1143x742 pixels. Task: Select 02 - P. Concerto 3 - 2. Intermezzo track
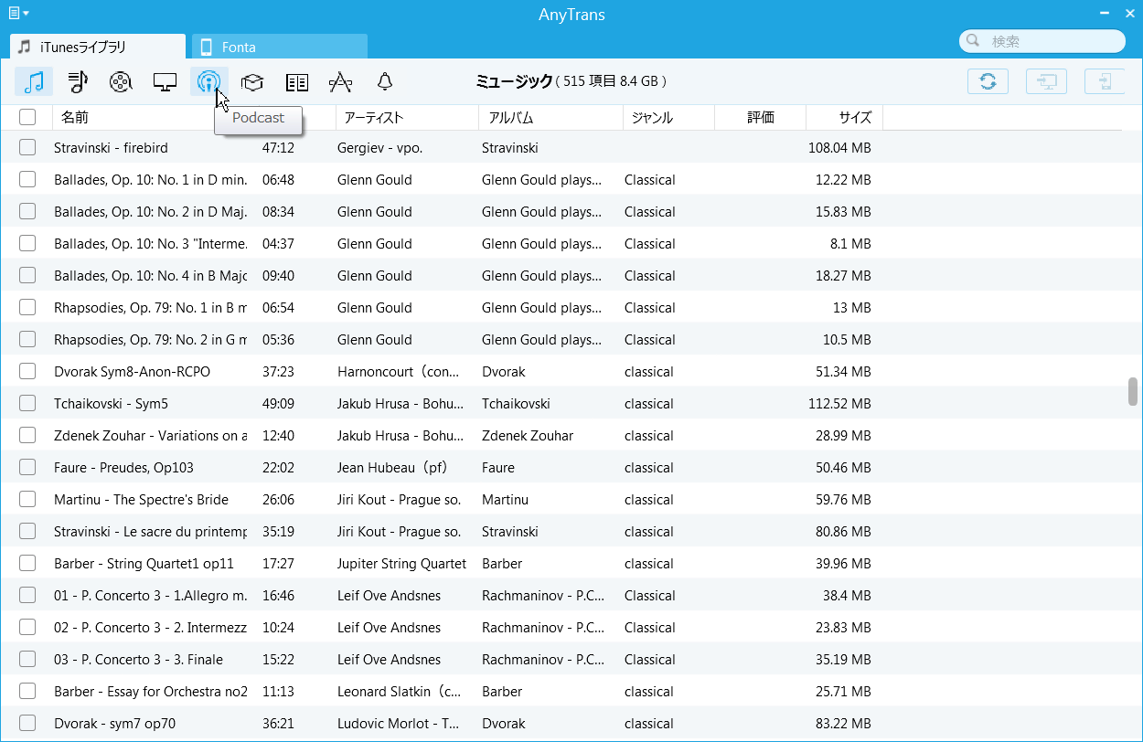[151, 627]
